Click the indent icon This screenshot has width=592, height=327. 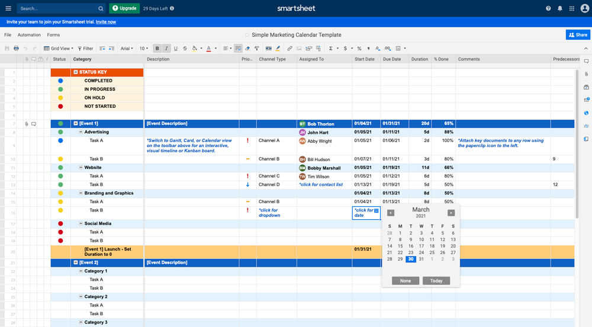pos(111,49)
